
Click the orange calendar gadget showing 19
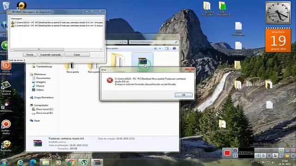278,40
